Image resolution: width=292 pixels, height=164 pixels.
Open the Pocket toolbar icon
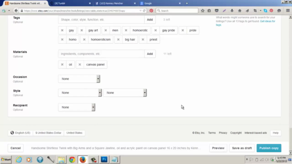tap(216, 11)
